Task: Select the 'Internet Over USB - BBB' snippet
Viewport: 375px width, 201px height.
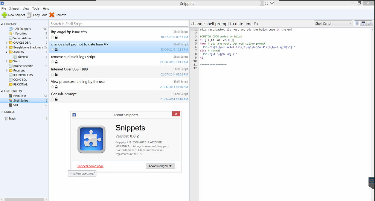Action: pyautogui.click(x=119, y=72)
